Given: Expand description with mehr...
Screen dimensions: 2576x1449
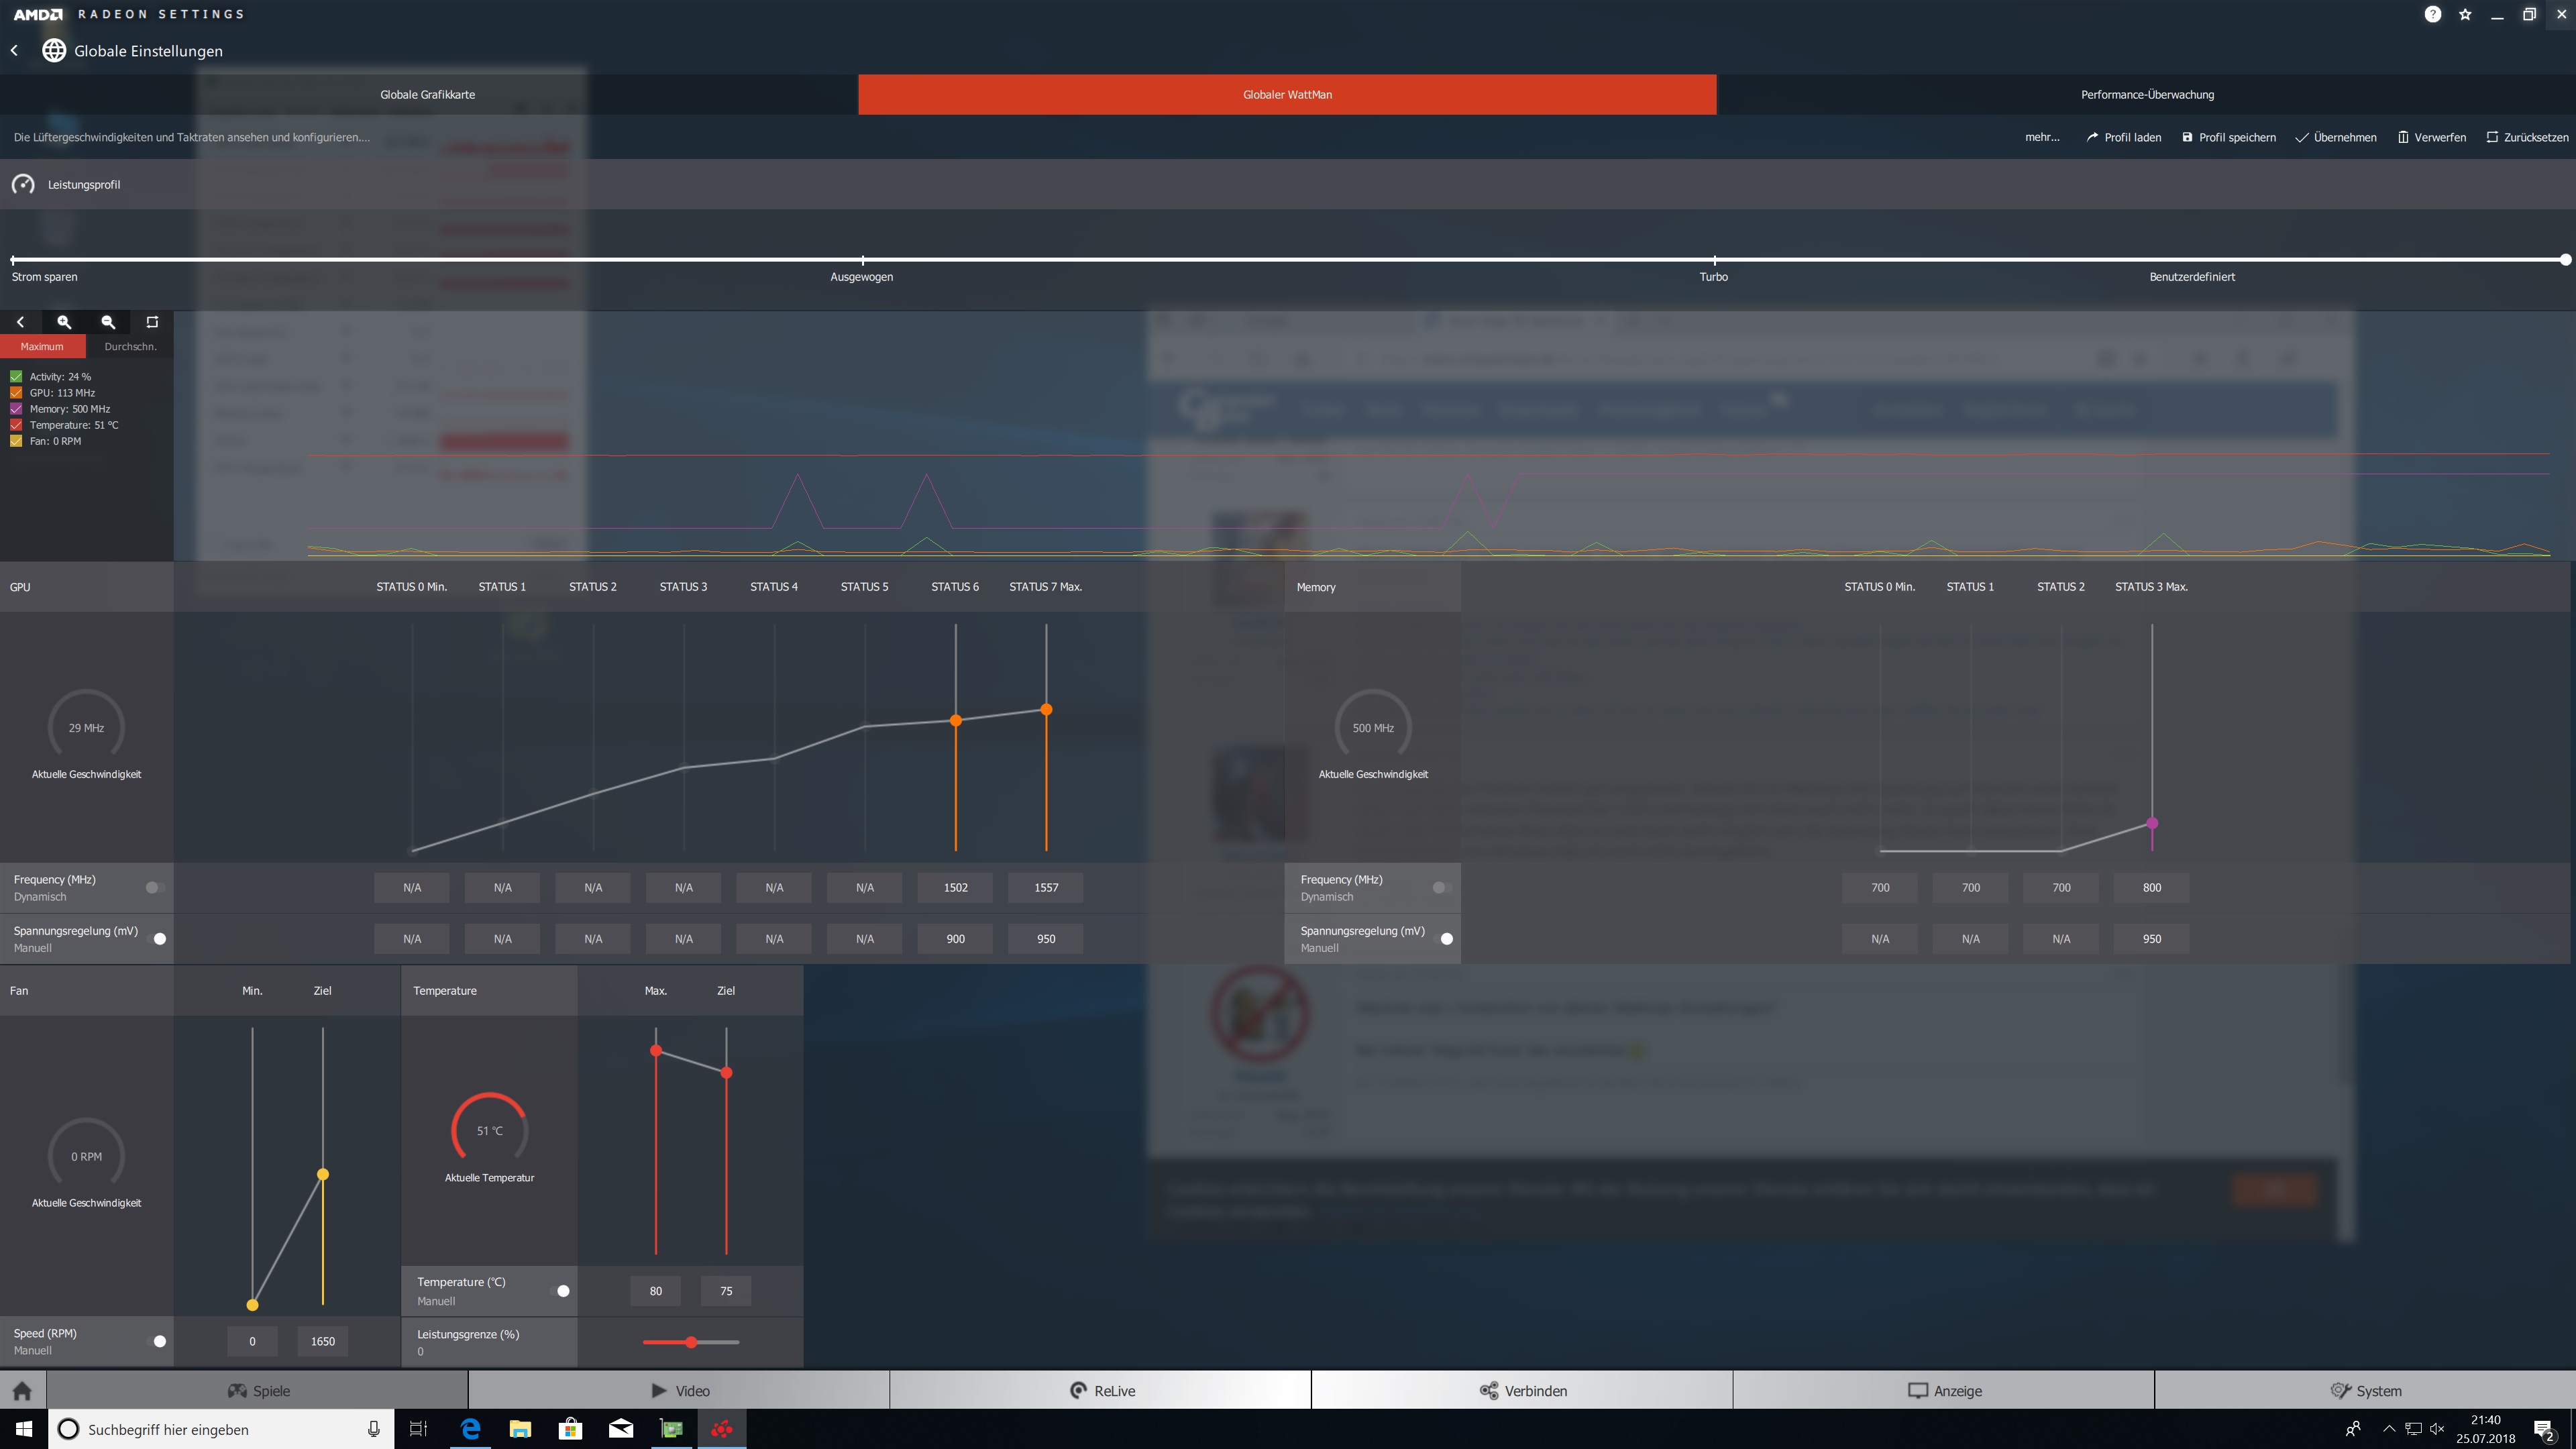Looking at the screenshot, I should tap(2041, 137).
